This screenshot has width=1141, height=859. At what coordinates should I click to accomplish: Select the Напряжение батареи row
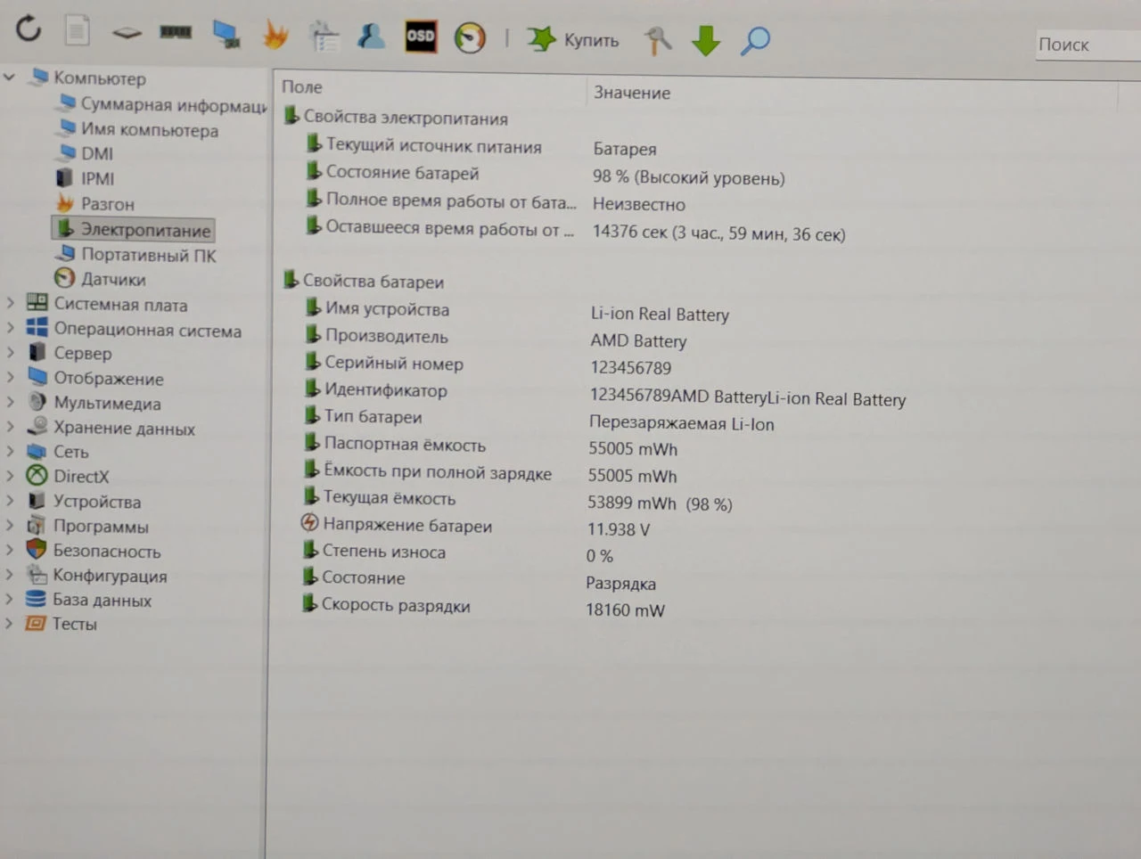pos(407,526)
